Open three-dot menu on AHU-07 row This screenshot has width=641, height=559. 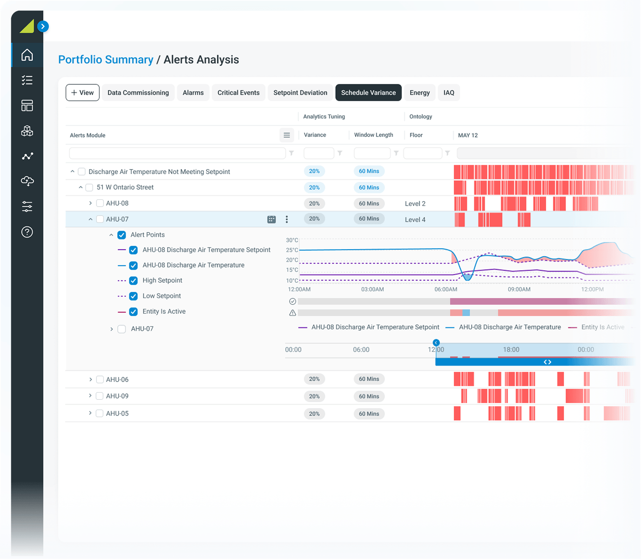(x=287, y=219)
